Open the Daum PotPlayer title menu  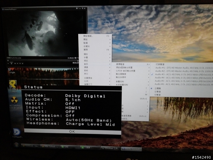coord(10,9)
